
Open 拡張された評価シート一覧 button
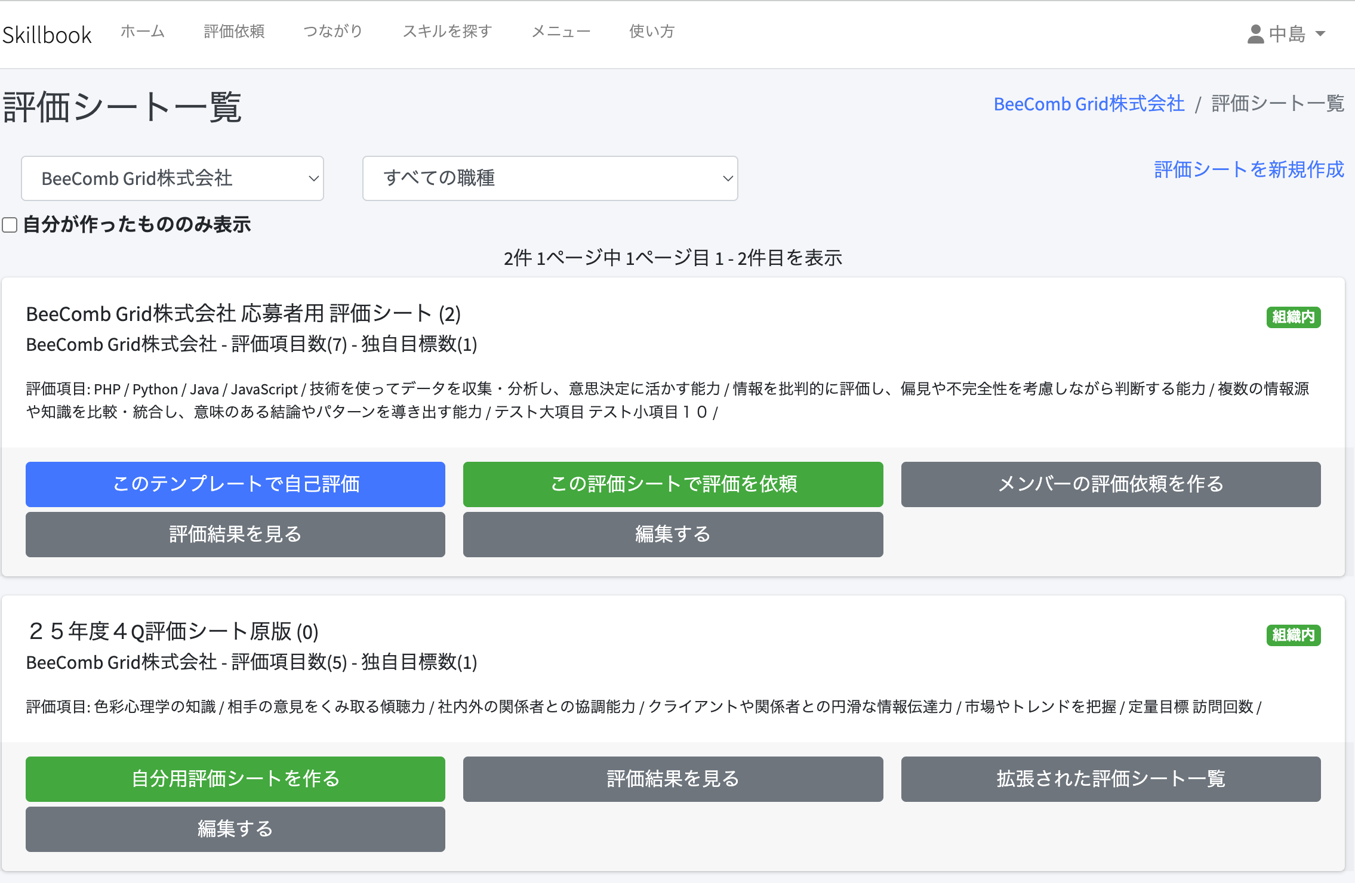[1111, 779]
